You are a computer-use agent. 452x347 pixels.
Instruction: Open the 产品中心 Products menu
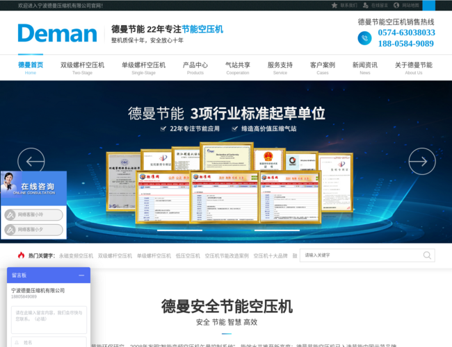195,68
